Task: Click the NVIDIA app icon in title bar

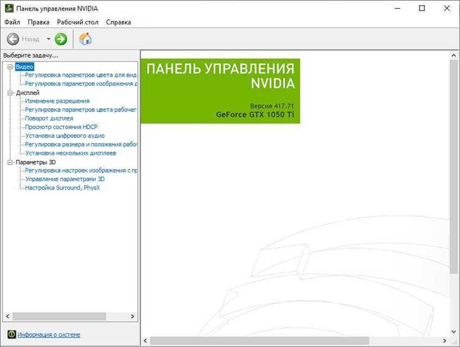Action: click(x=9, y=8)
